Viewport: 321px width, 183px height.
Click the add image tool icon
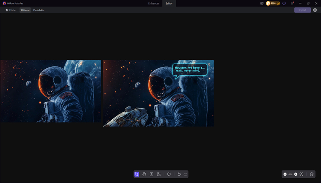(x=159, y=174)
